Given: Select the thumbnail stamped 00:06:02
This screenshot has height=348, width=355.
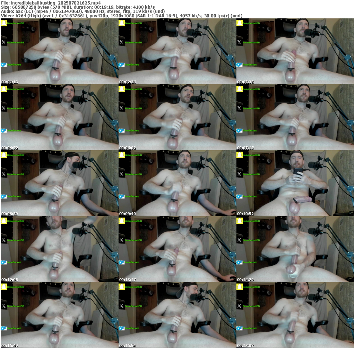Looking at the screenshot, I should point(177,117).
